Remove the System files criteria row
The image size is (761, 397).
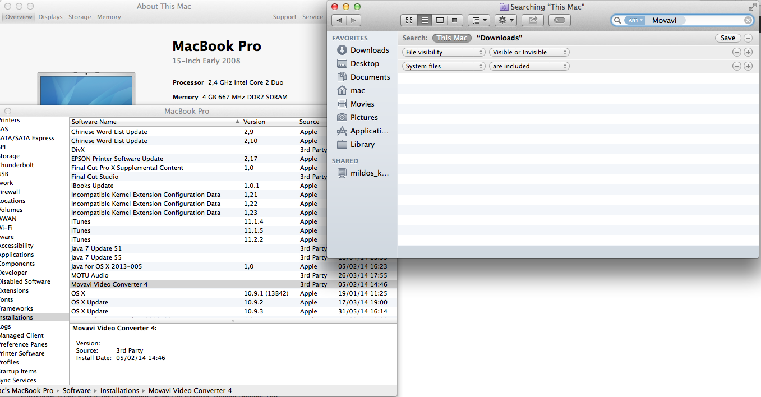(737, 66)
